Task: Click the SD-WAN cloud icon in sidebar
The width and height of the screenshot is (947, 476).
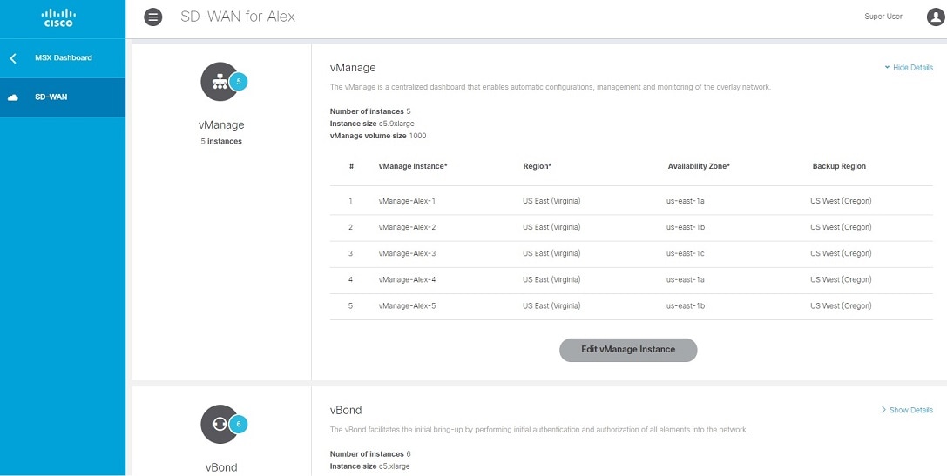Action: tap(13, 97)
